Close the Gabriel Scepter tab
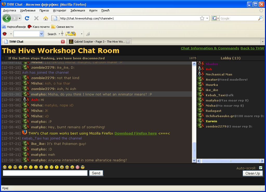266x192 pixels. coord(128,42)
